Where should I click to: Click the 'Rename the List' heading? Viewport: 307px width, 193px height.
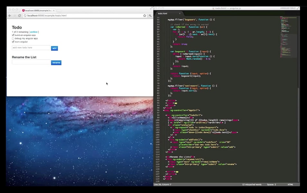[x=24, y=57]
